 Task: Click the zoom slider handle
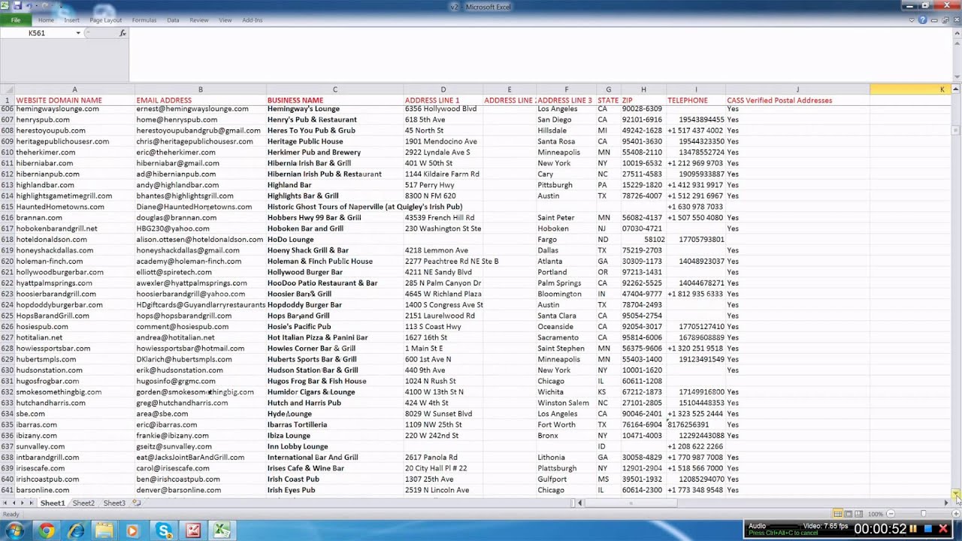click(x=924, y=514)
